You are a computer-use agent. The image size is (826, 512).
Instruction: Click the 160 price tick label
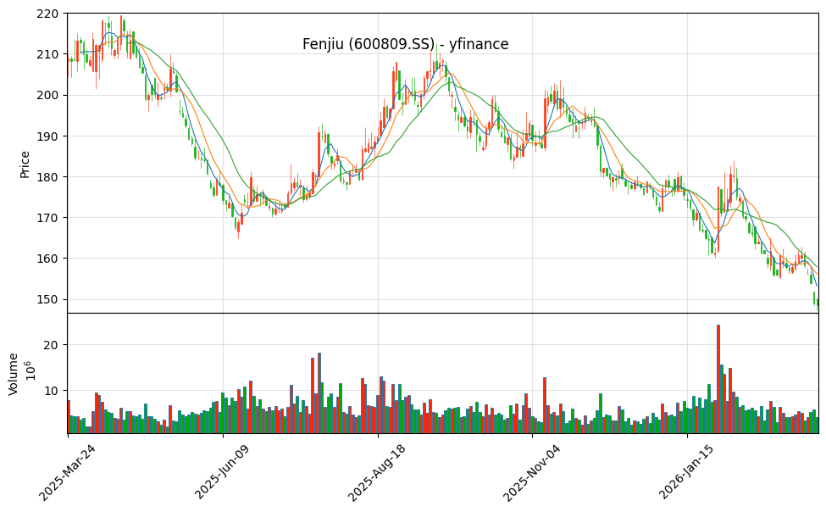point(48,259)
